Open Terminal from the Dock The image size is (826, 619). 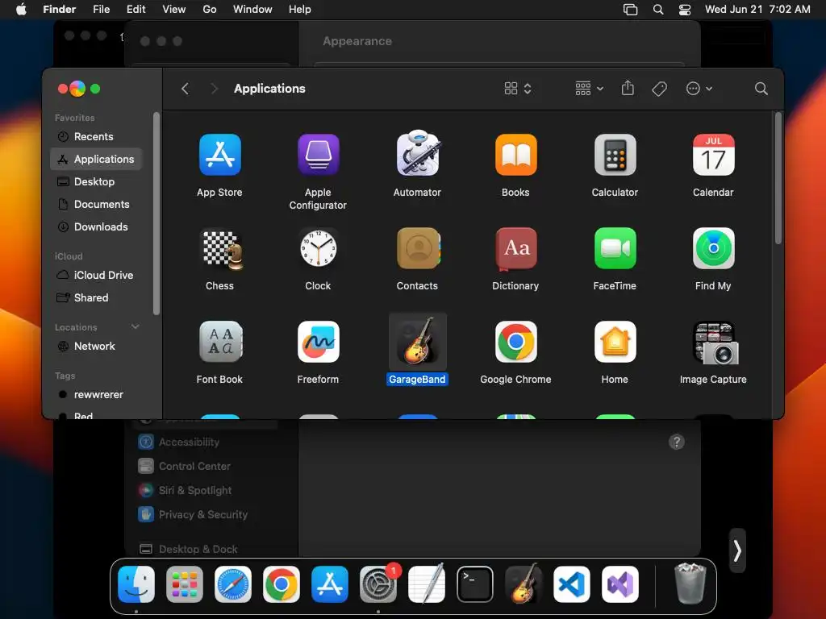click(x=475, y=584)
